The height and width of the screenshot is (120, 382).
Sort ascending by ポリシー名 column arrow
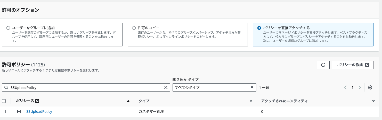click(x=128, y=101)
